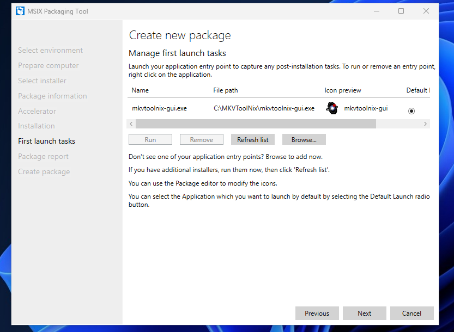Refresh the entry point list

253,139
